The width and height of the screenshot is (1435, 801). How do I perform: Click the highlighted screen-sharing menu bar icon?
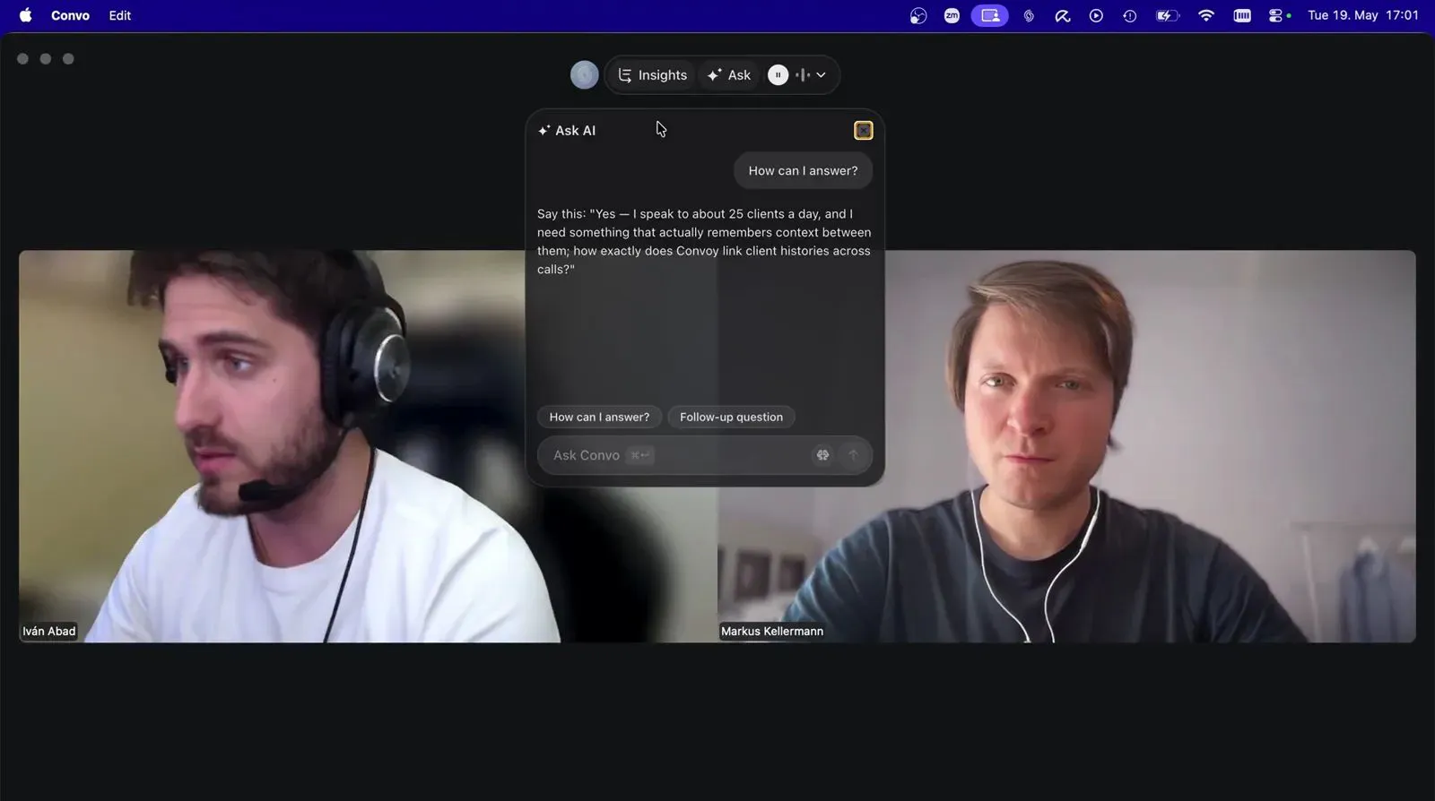click(x=989, y=15)
